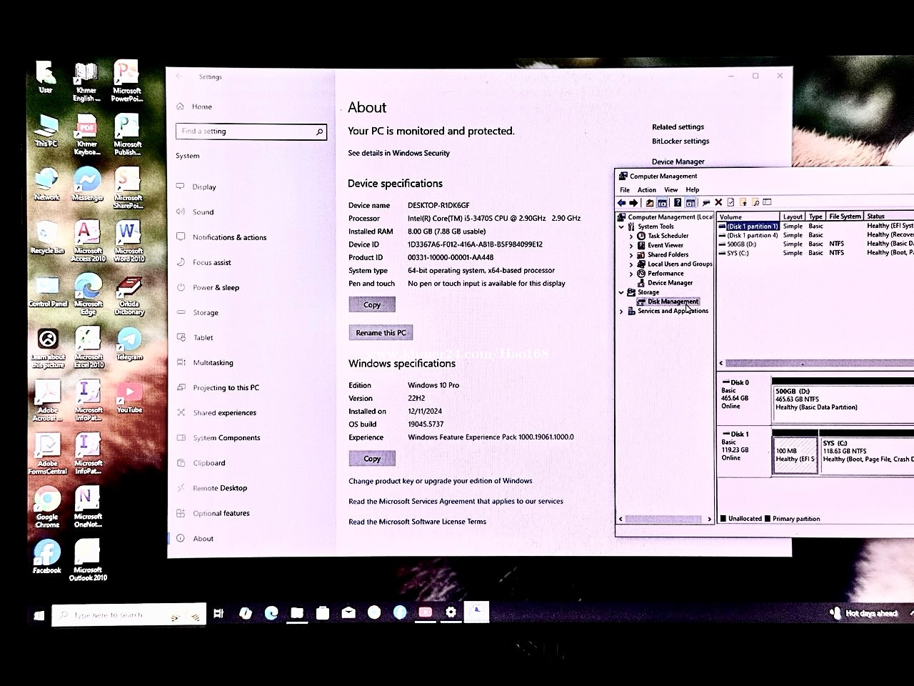Viewport: 914px width, 686px height.
Task: Select Google Chrome desktop icon
Action: [47, 507]
